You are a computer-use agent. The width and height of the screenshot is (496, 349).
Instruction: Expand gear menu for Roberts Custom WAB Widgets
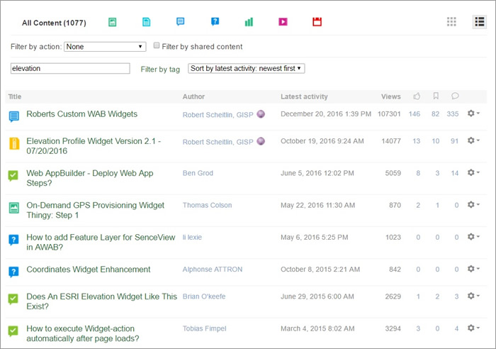(x=474, y=113)
